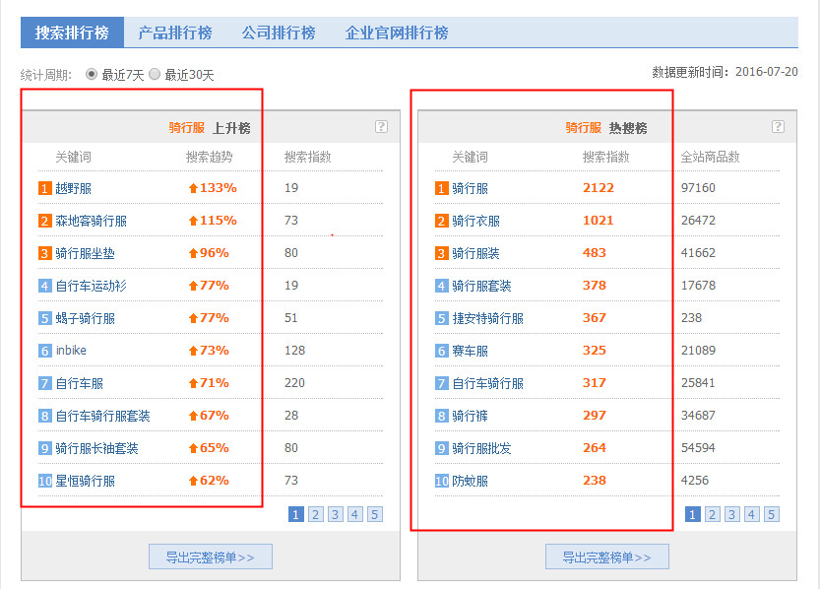Click the 97160 product count
820x589 pixels.
[x=698, y=188]
